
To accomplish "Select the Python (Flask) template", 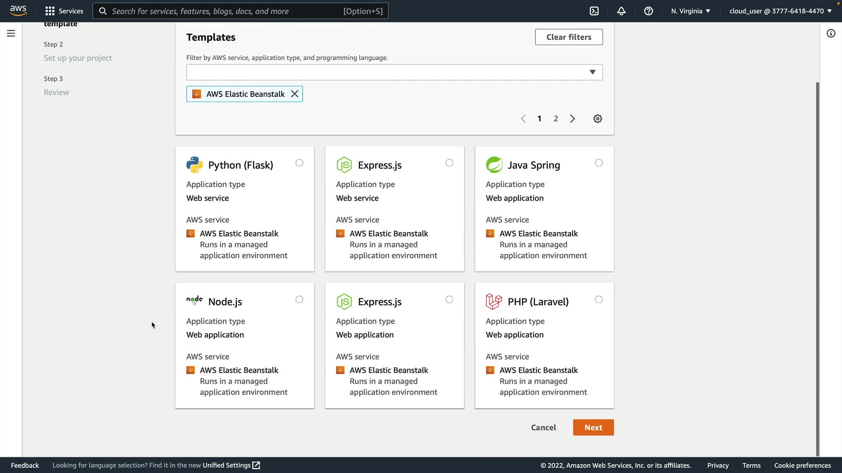I will click(299, 163).
